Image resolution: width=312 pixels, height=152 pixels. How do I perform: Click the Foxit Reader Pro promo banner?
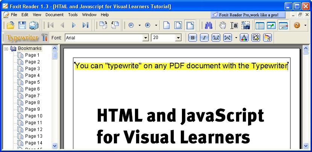tap(248, 15)
